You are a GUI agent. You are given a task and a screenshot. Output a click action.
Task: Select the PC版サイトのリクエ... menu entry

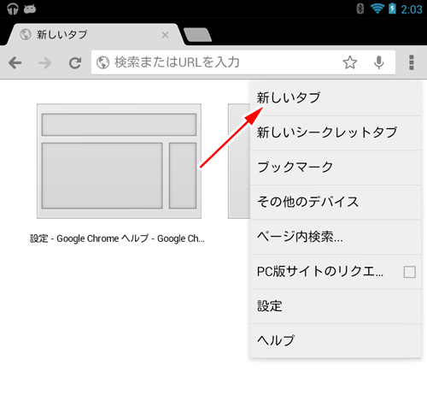336,272
